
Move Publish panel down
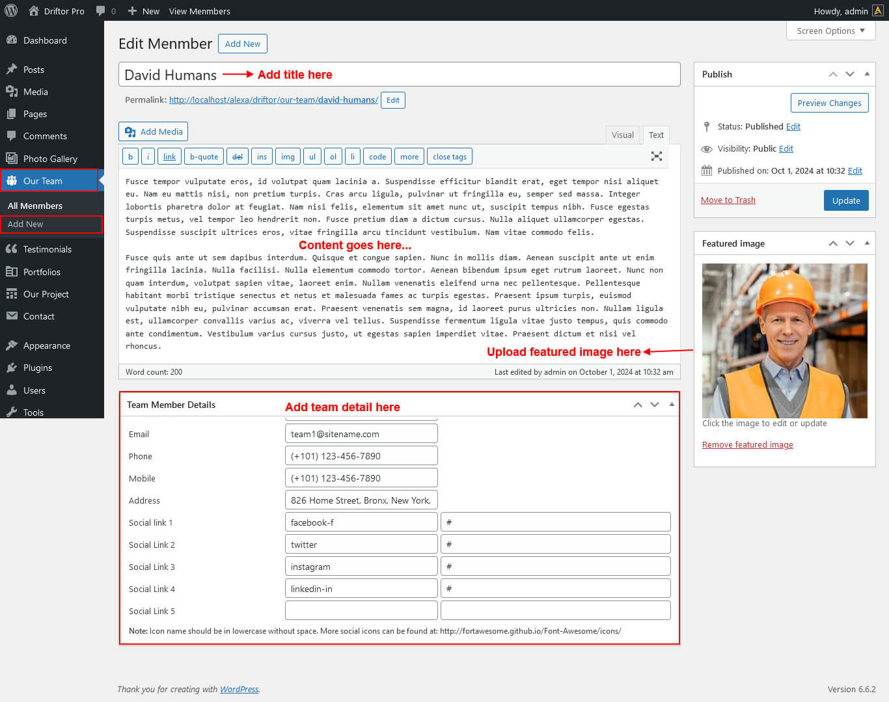[x=850, y=74]
